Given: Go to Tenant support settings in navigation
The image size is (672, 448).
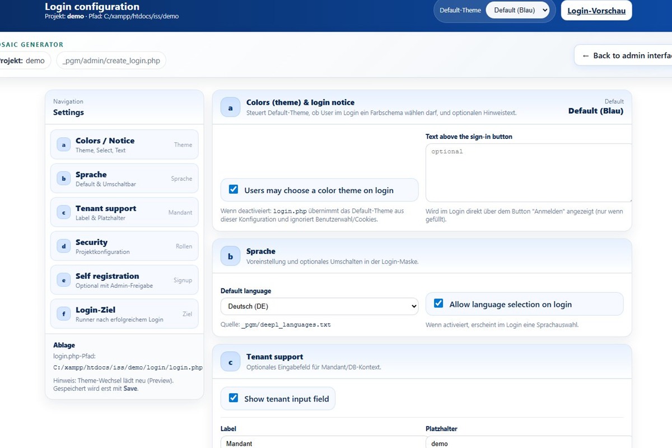Looking at the screenshot, I should click(x=124, y=212).
